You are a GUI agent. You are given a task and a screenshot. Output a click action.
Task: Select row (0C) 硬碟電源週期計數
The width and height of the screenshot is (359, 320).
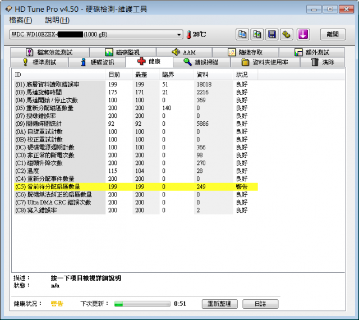136,147
